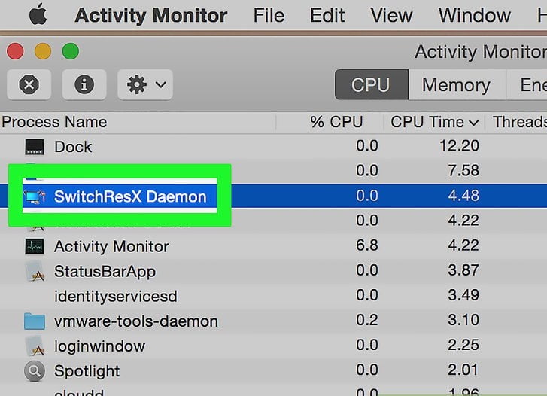This screenshot has width=547, height=396.
Task: Select the identityservicesd process
Action: tap(274, 296)
